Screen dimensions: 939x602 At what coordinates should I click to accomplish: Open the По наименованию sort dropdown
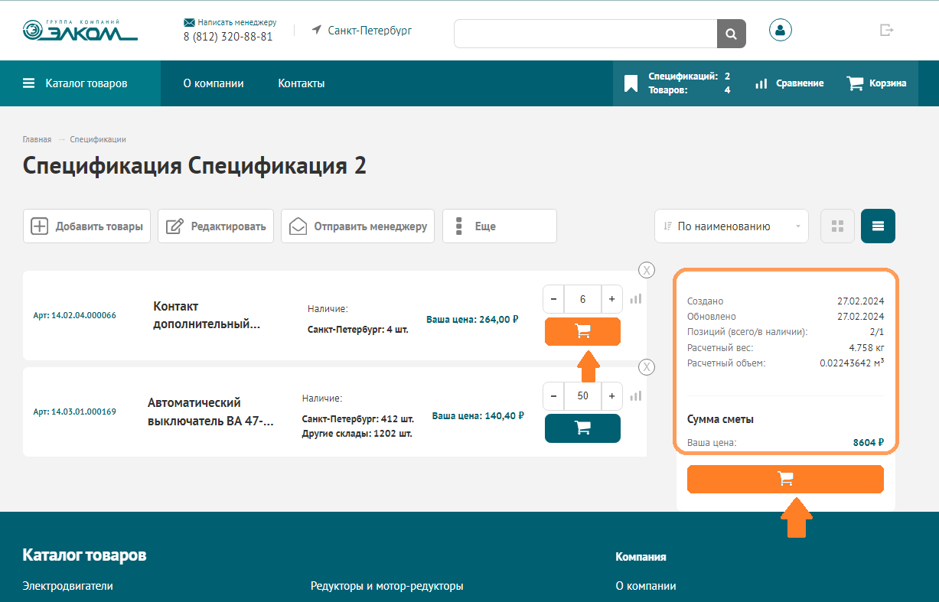tap(731, 226)
